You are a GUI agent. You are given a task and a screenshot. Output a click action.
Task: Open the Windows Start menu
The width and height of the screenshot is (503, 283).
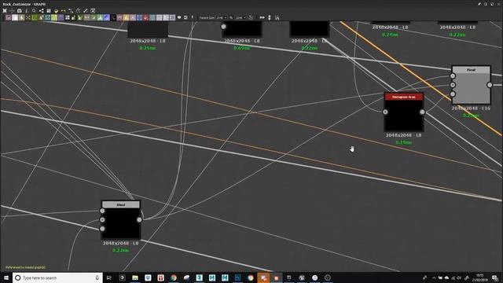click(6, 277)
